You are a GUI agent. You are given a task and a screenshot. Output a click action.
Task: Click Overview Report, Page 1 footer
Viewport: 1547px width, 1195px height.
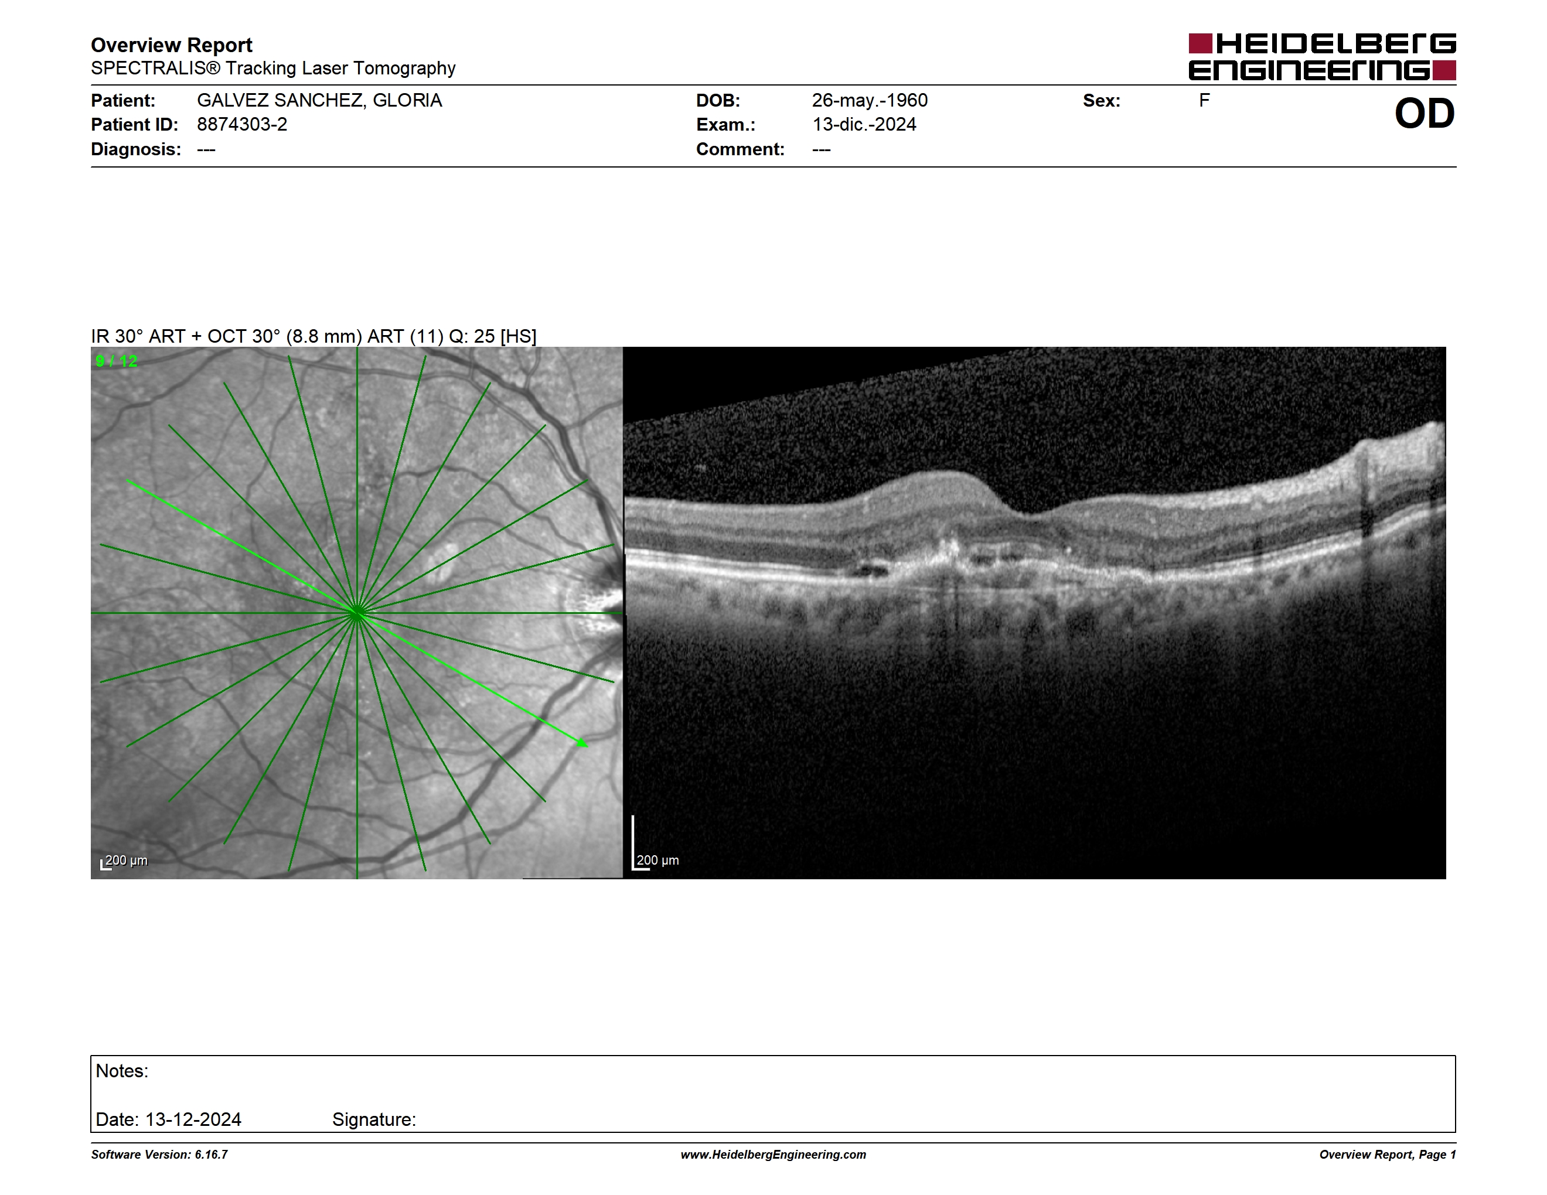point(1388,1155)
